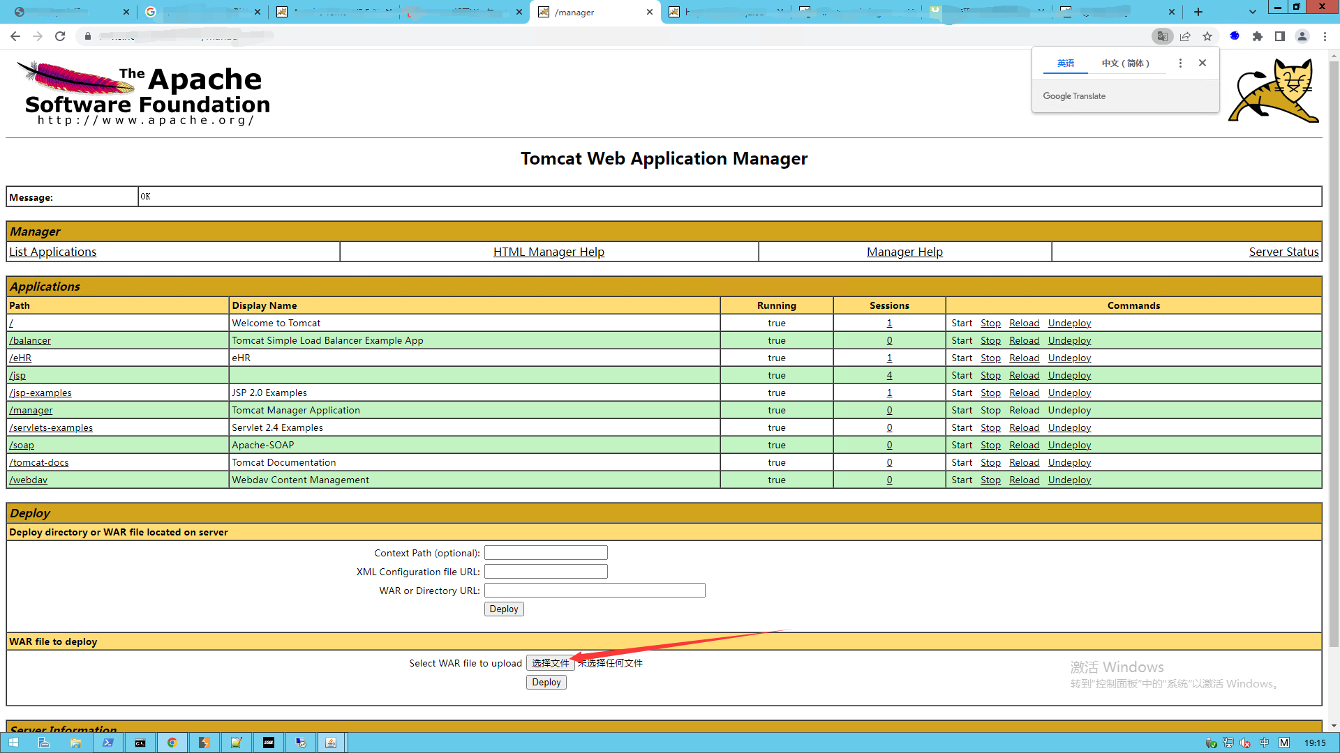
Task: Click the Tomcat cat logo image
Action: (1273, 91)
